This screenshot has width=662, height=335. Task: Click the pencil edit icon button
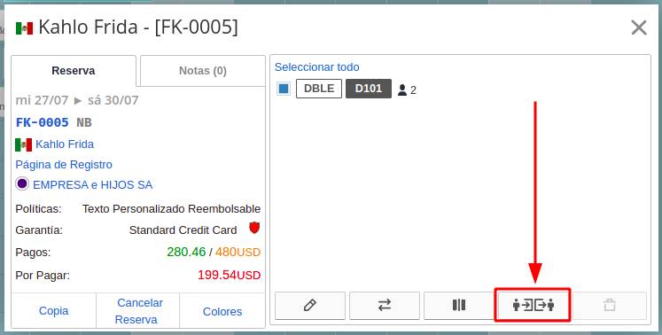click(310, 305)
